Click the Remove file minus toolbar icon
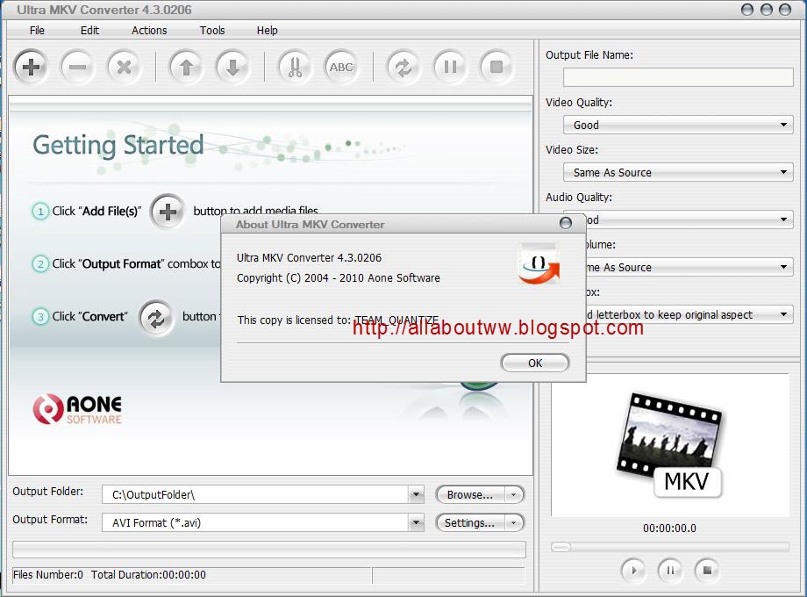807x597 pixels. [x=77, y=67]
